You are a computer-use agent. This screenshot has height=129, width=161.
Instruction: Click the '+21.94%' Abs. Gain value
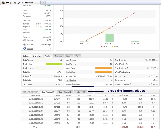47,6
